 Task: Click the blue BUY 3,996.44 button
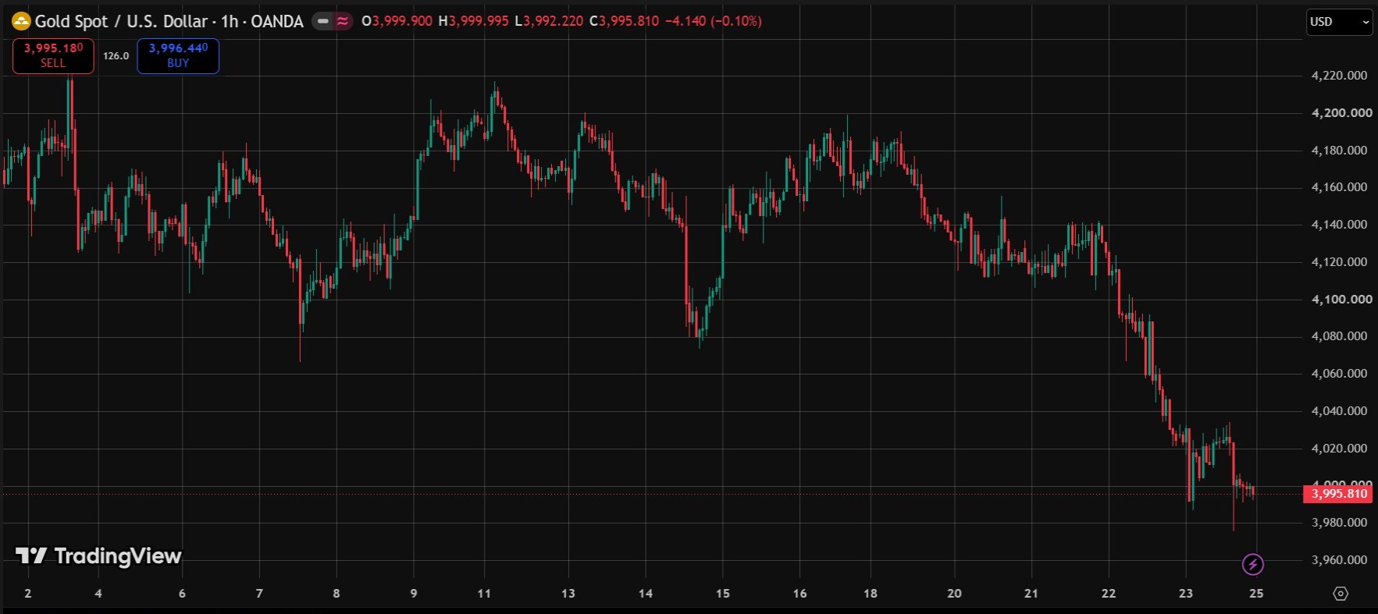point(178,55)
